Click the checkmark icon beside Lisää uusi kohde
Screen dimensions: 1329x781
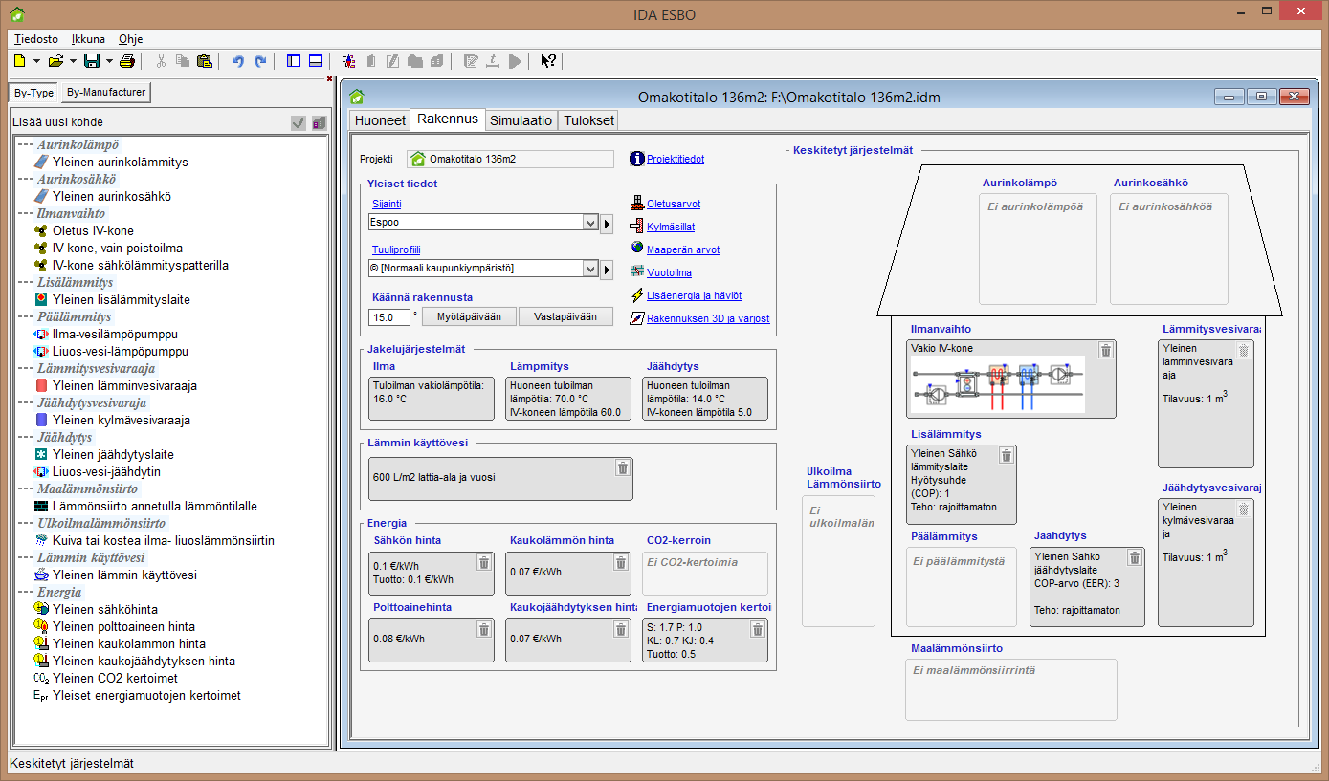pyautogui.click(x=299, y=122)
